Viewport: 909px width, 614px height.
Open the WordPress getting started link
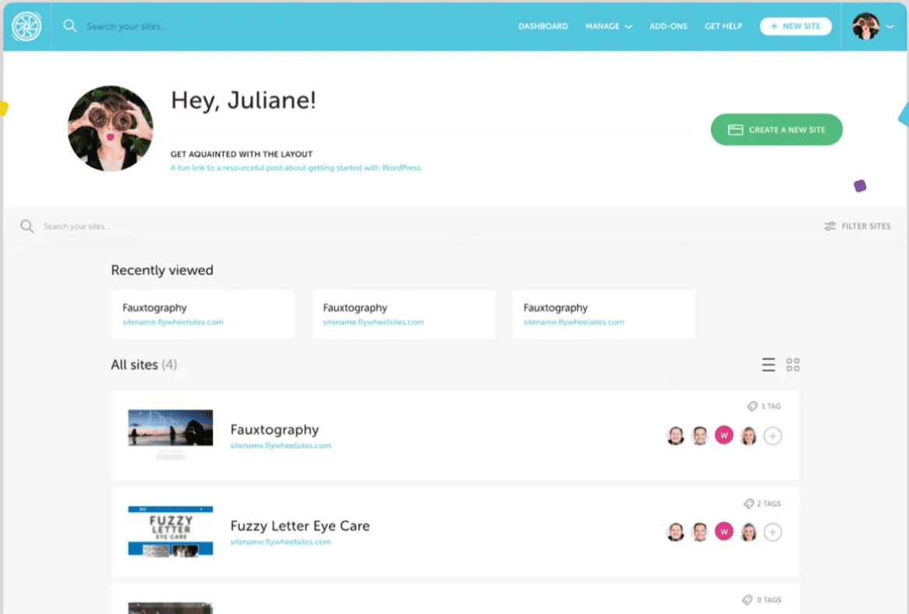(295, 168)
